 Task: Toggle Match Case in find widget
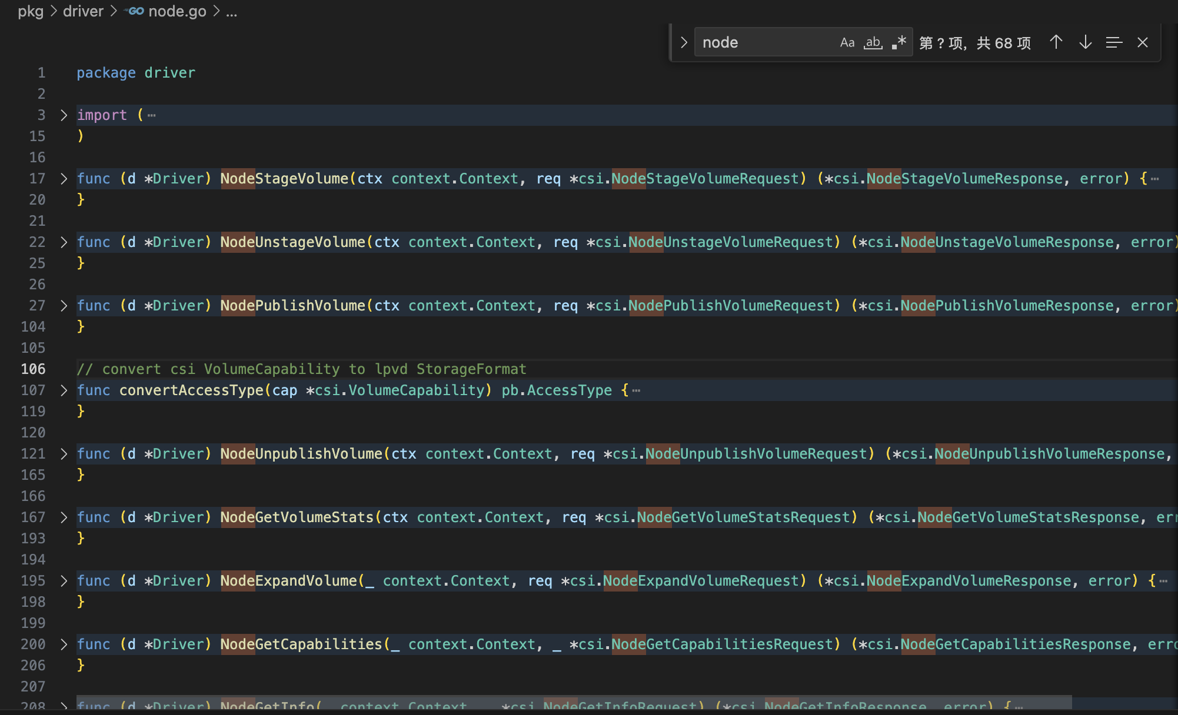(x=847, y=42)
